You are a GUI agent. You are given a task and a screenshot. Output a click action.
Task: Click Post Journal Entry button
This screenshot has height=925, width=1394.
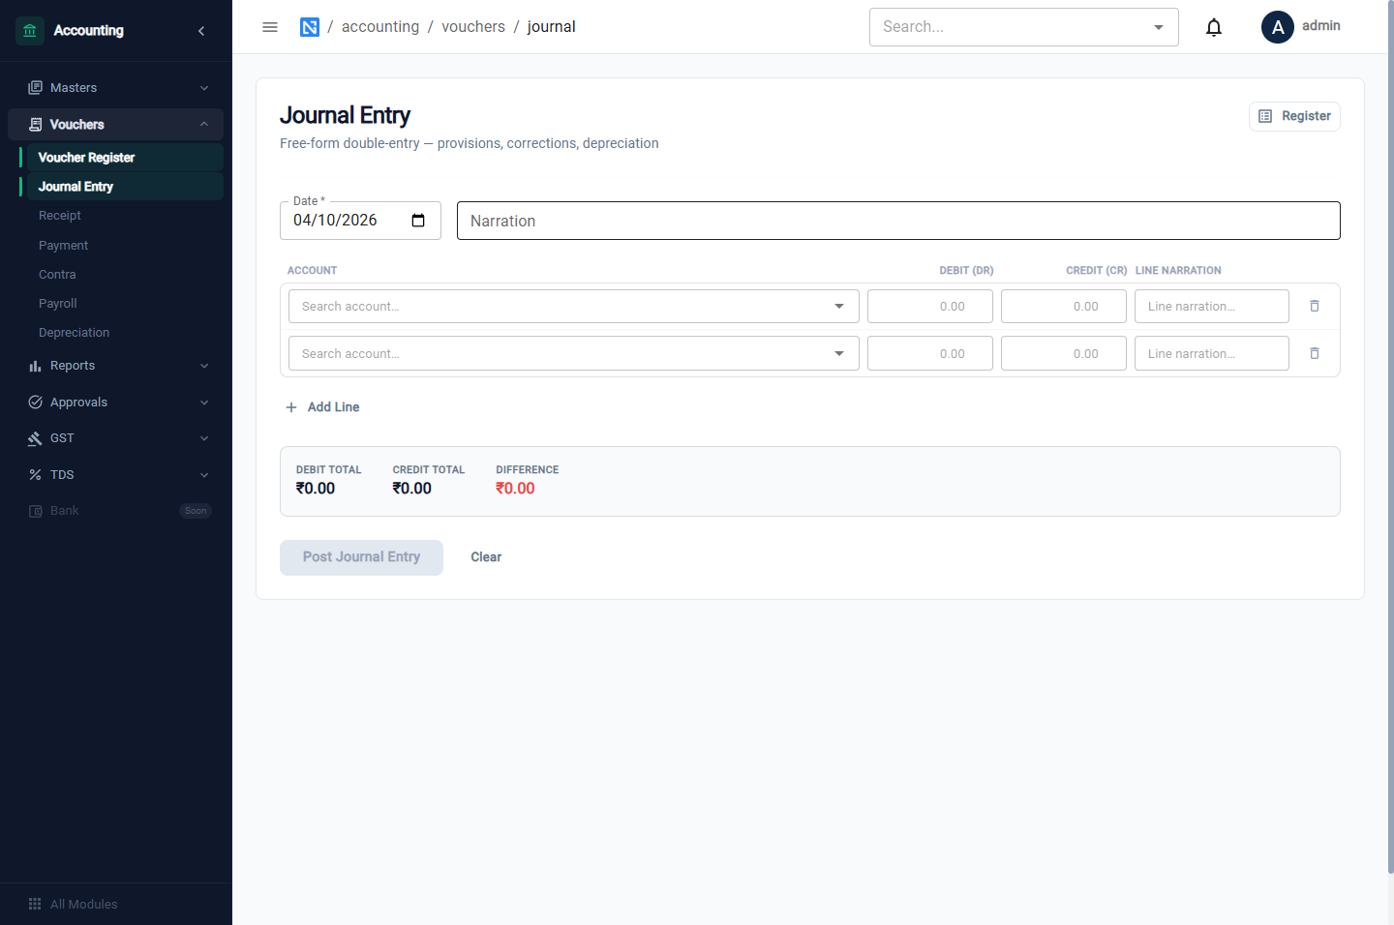[361, 557]
